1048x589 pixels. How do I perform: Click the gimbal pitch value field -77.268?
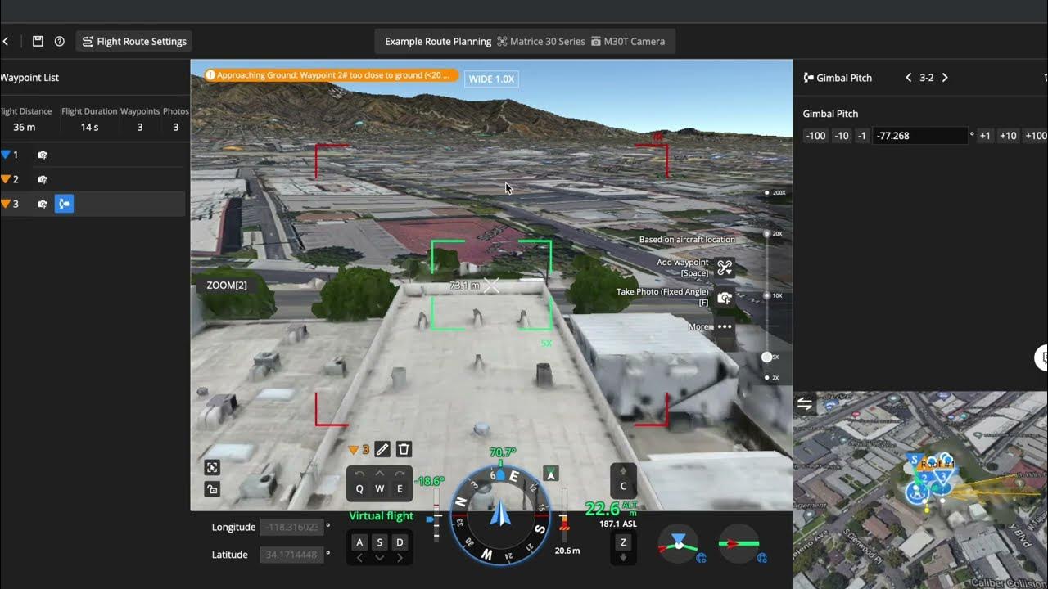pos(919,136)
